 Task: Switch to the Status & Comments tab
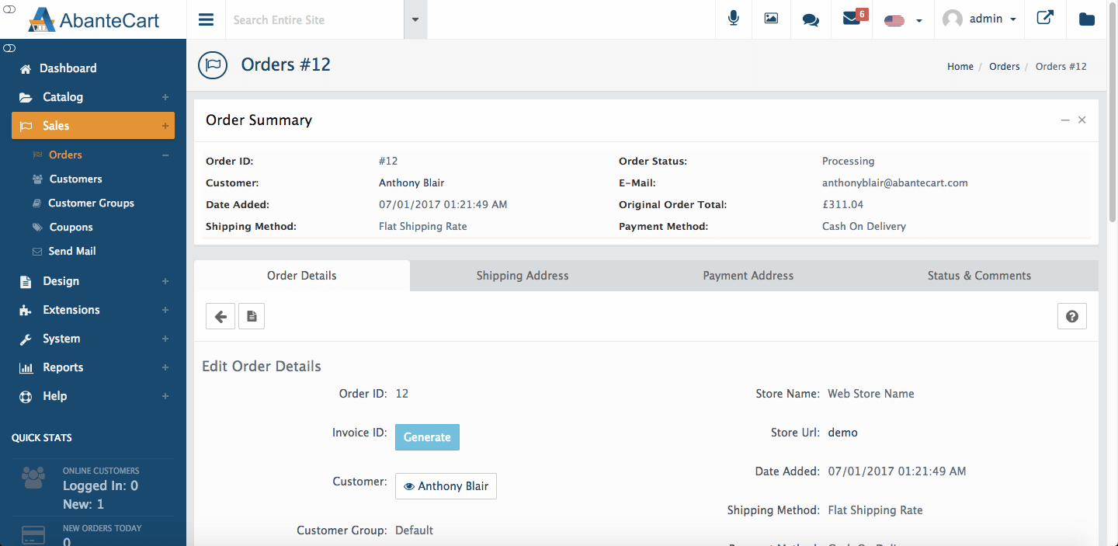[979, 275]
